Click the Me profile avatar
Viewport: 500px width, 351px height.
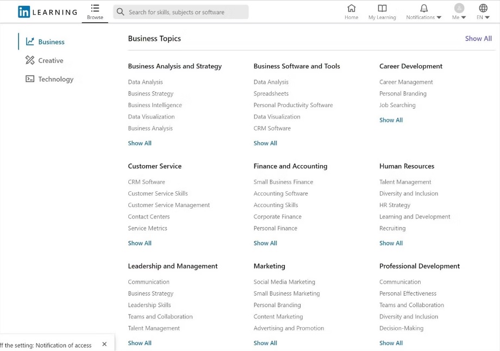point(459,8)
